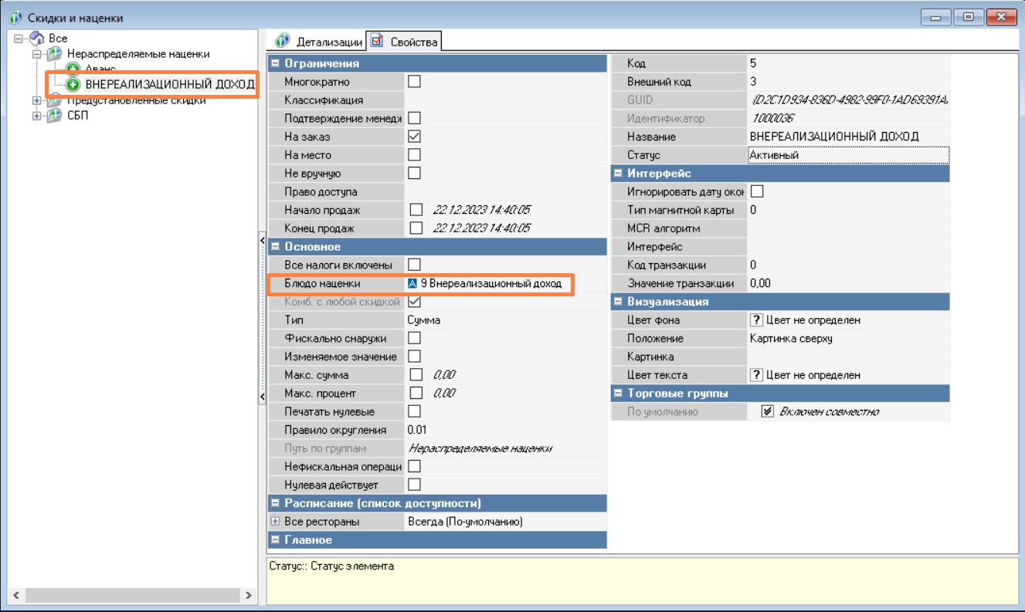Expand the СБП tree node
1025x612 pixels.
(x=36, y=116)
